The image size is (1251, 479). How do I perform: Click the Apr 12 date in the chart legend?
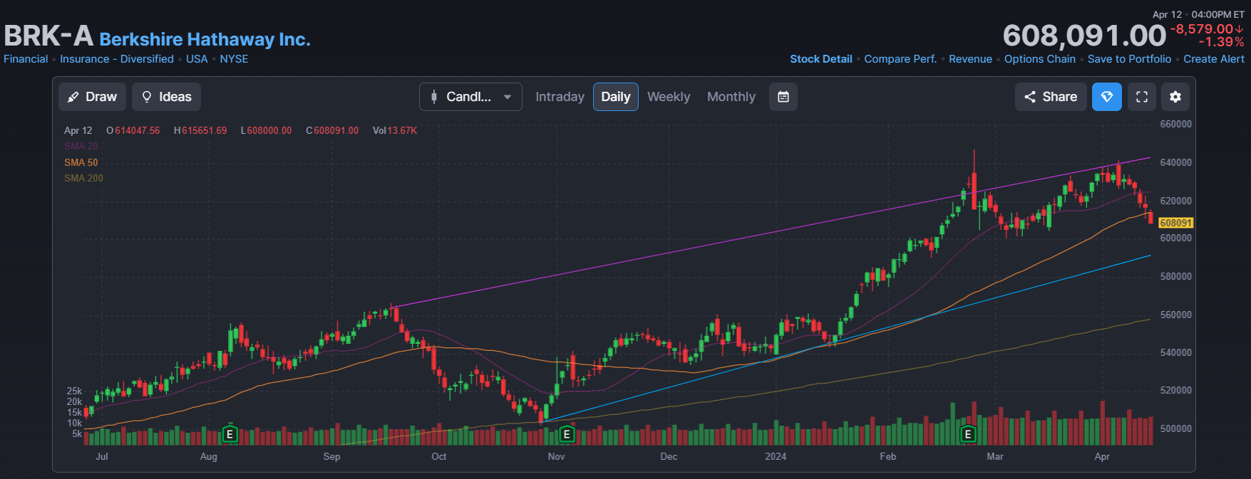point(78,130)
